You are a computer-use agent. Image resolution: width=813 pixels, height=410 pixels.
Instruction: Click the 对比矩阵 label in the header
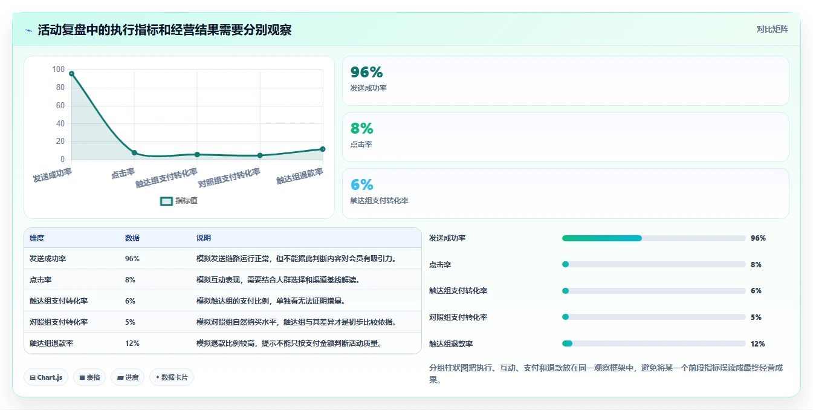(772, 29)
